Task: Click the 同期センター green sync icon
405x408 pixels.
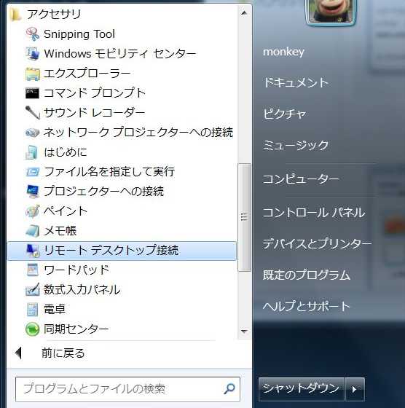Action: [33, 329]
